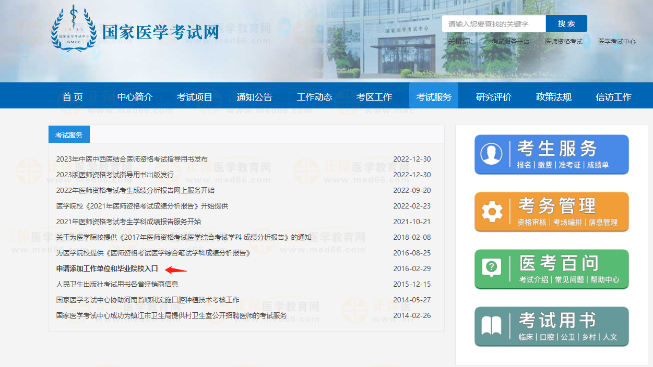Open 人民卫生出版社考试用书各省经销商信息 link

coord(117,284)
